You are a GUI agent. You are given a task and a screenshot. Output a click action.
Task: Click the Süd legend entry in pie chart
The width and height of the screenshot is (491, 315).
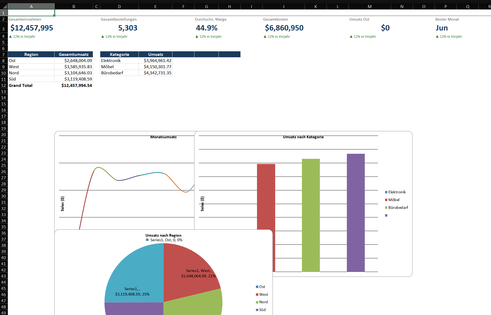pos(261,310)
